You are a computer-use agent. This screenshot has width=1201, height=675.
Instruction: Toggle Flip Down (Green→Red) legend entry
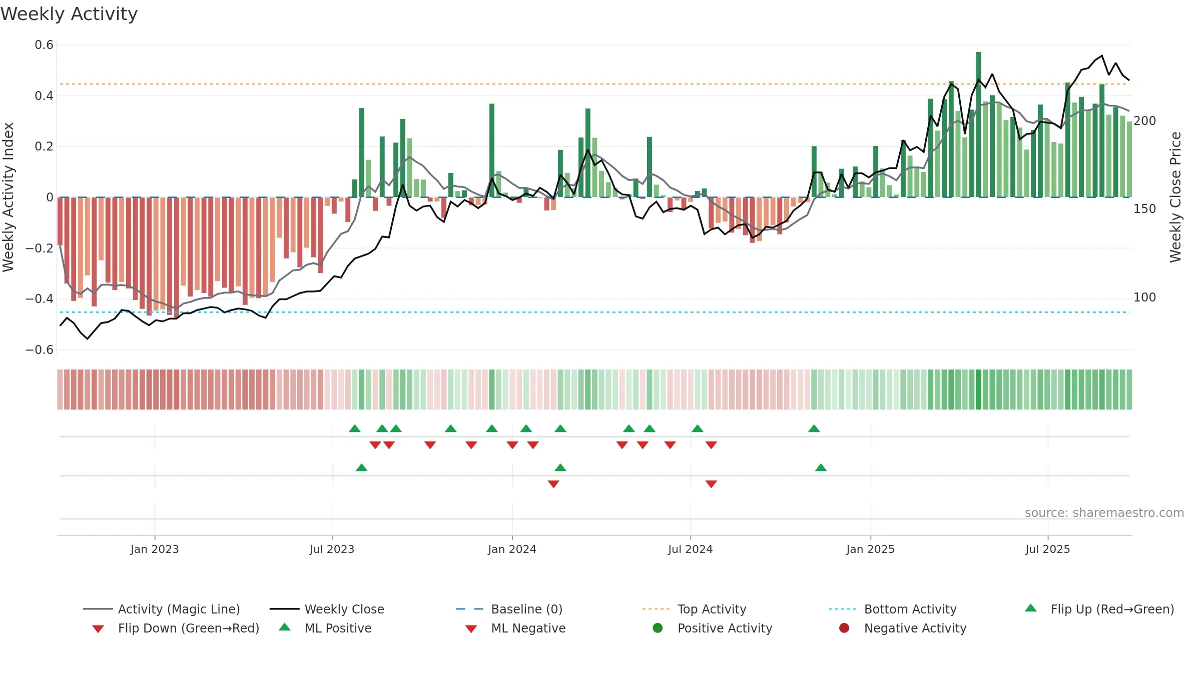tap(175, 628)
